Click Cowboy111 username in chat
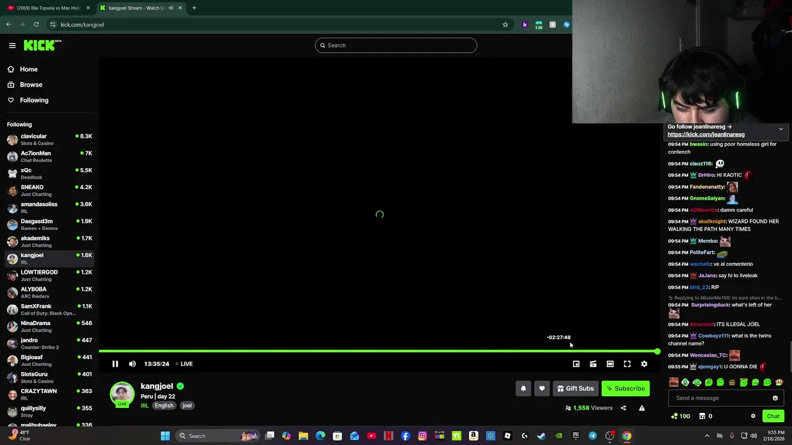 coord(713,336)
